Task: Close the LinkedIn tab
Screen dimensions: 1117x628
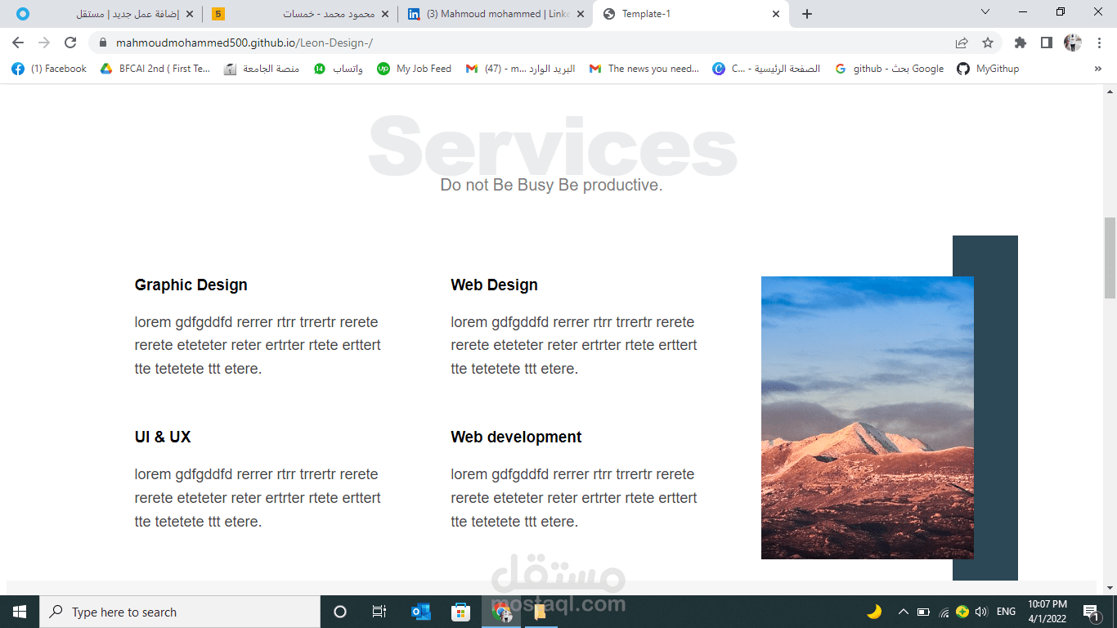Action: click(581, 14)
